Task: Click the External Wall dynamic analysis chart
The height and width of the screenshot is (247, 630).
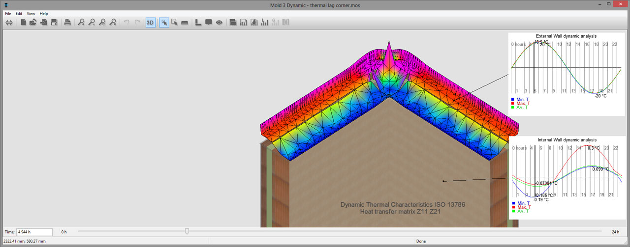Action: [x=567, y=74]
